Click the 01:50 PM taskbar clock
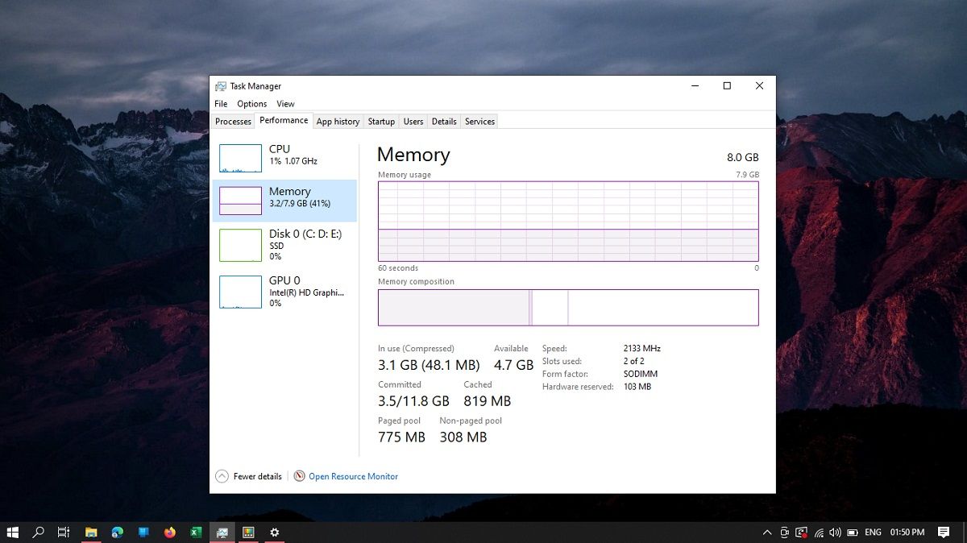The width and height of the screenshot is (967, 543). 907,533
